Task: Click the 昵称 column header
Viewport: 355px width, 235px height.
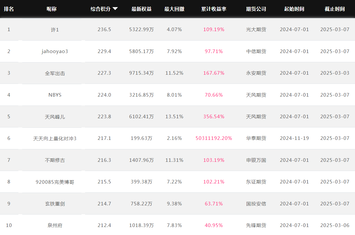Action: [x=51, y=9]
